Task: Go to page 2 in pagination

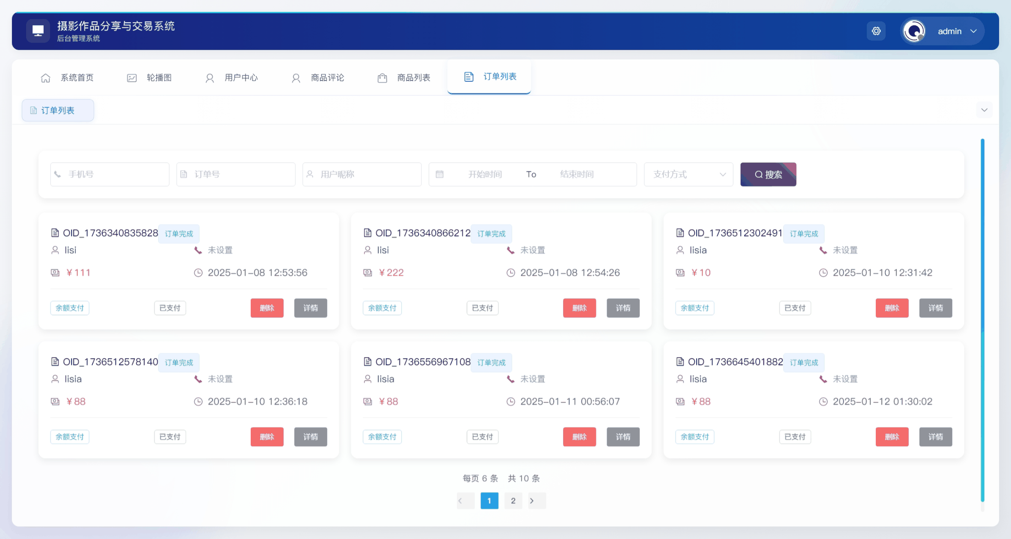Action: 513,501
